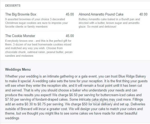This screenshot has width=150, height=124.
Task: Click the DESSERTS section header
Action: coord(13,6)
